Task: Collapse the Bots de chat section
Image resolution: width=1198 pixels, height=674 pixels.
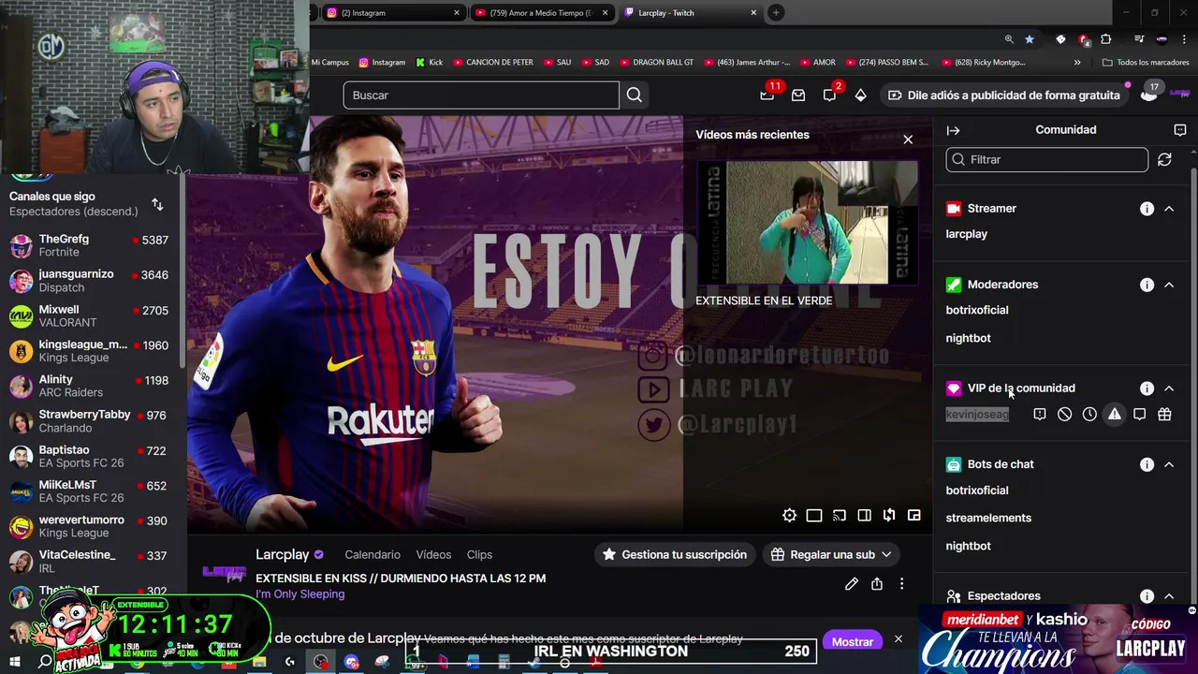Action: (1169, 464)
